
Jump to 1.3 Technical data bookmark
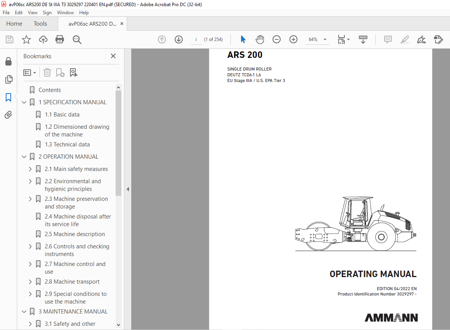click(x=67, y=144)
